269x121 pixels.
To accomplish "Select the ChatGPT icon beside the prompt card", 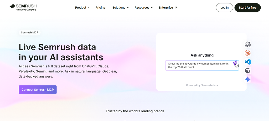I will [248, 44].
